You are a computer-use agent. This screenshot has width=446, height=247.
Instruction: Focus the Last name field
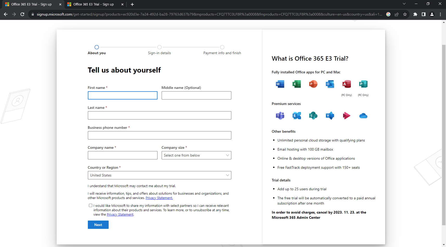159,115
